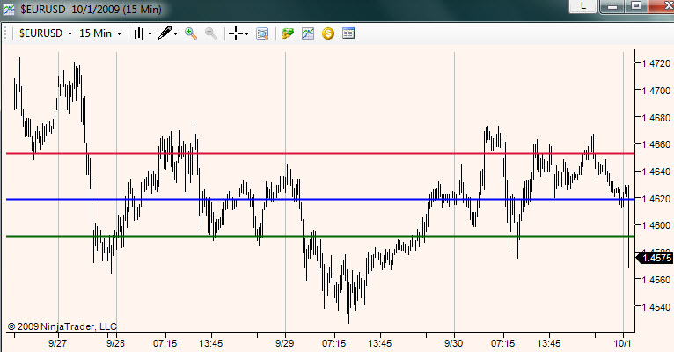Viewport: 674px width, 352px height.
Task: Select the red horizontal line
Action: [320, 153]
